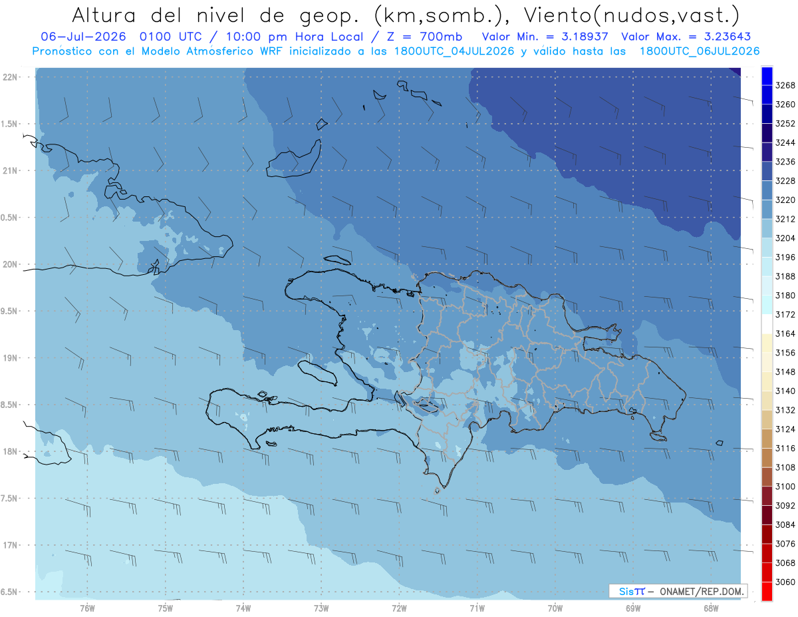Click the '74W' longitude label
Image resolution: width=798 pixels, height=617 pixels.
coord(243,608)
